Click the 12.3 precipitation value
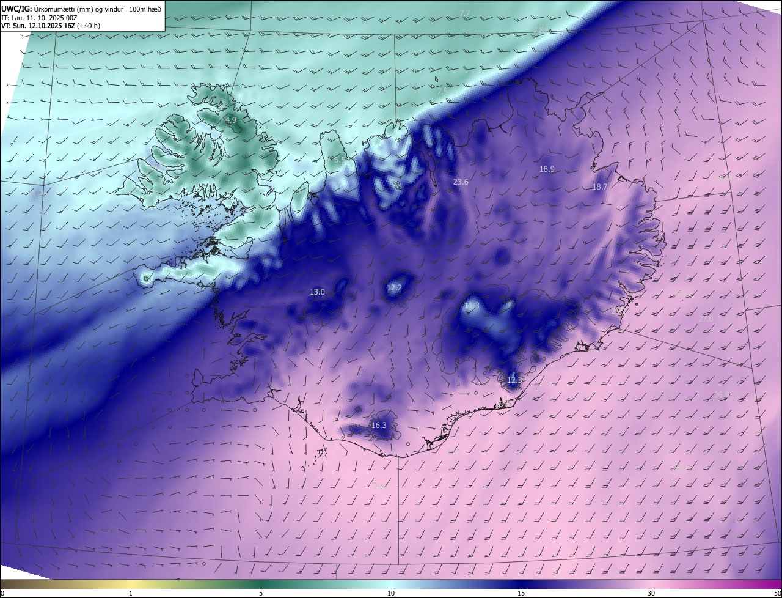782x598 pixels. coord(514,380)
